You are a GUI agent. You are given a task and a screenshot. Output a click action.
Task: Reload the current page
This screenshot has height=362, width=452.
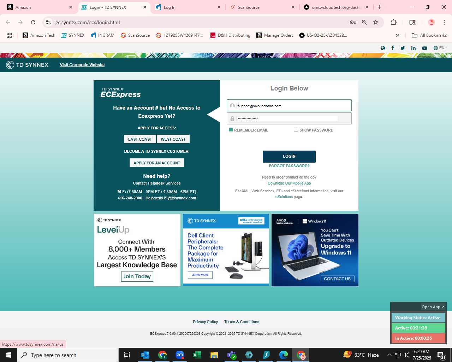pyautogui.click(x=33, y=22)
